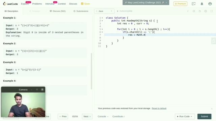Open the user profile avatar
This screenshot has width=216, height=121.
pyautogui.click(x=210, y=4)
